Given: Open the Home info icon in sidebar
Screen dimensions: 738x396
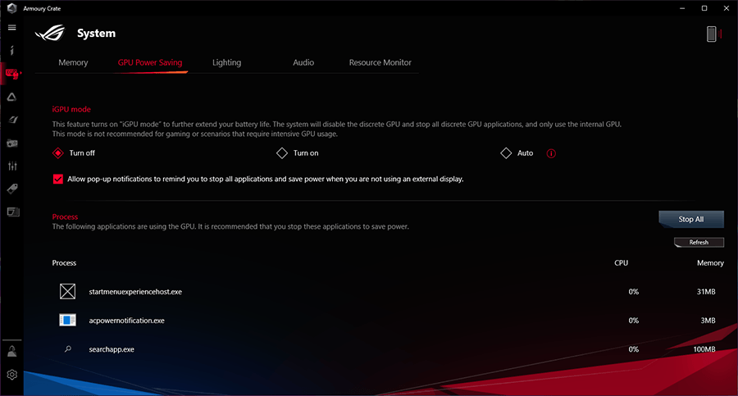Looking at the screenshot, I should [x=12, y=50].
